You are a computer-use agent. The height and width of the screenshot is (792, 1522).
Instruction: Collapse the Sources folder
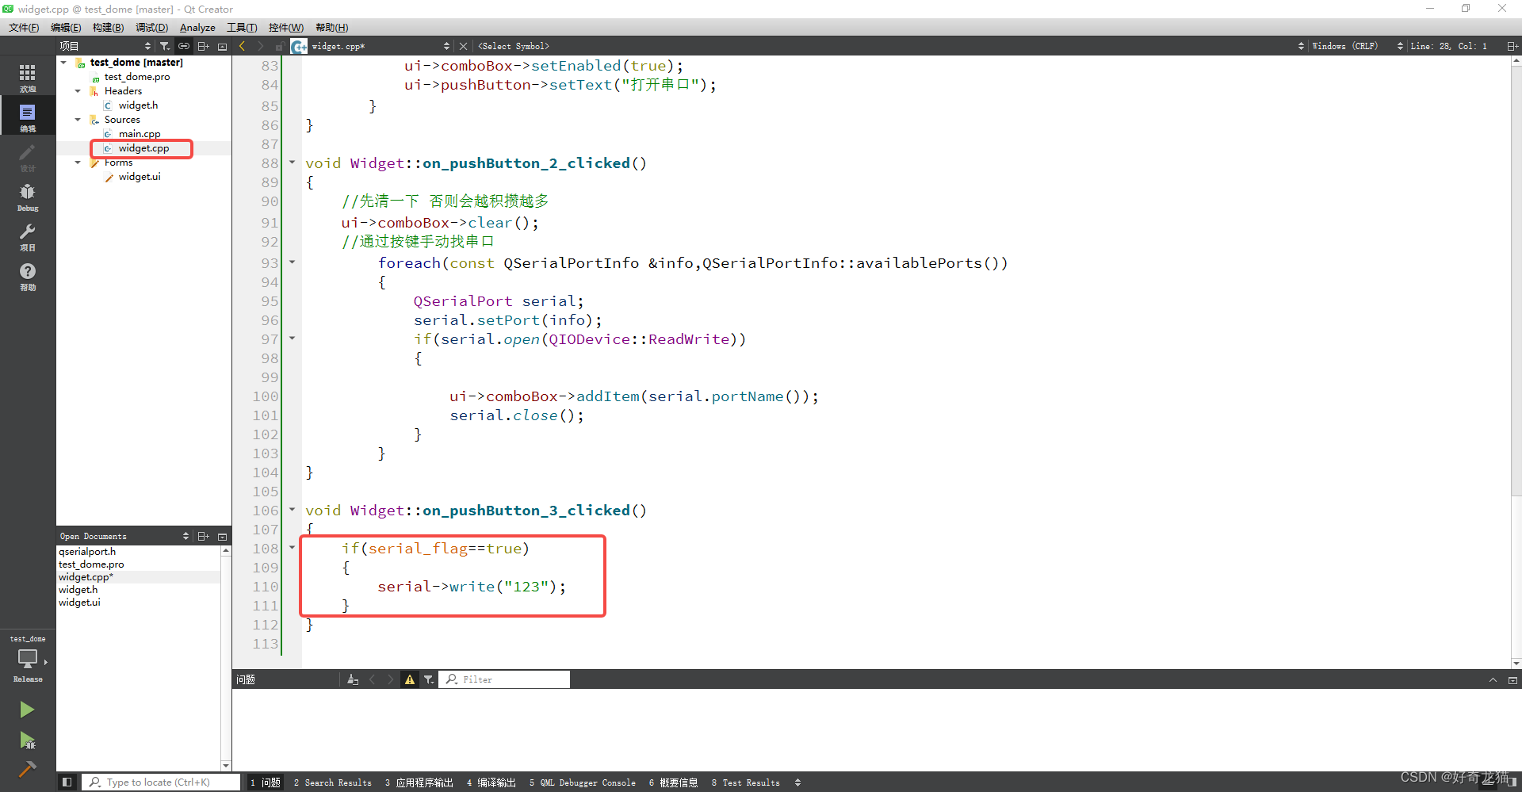click(x=78, y=120)
